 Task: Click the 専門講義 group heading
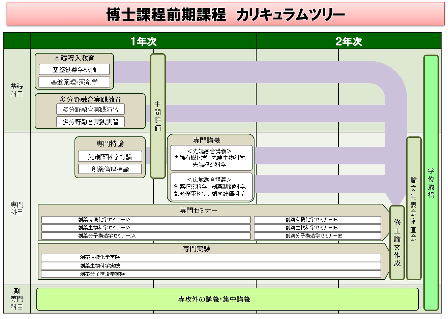[x=207, y=140]
